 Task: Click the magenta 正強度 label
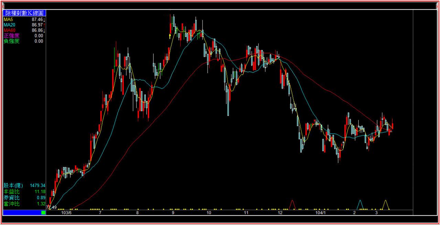click(11, 36)
